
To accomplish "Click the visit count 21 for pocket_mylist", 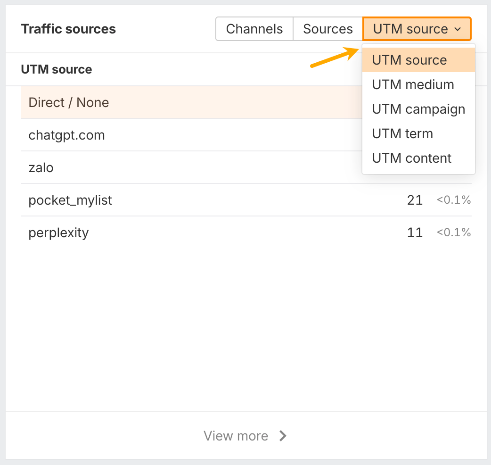I will pos(415,200).
